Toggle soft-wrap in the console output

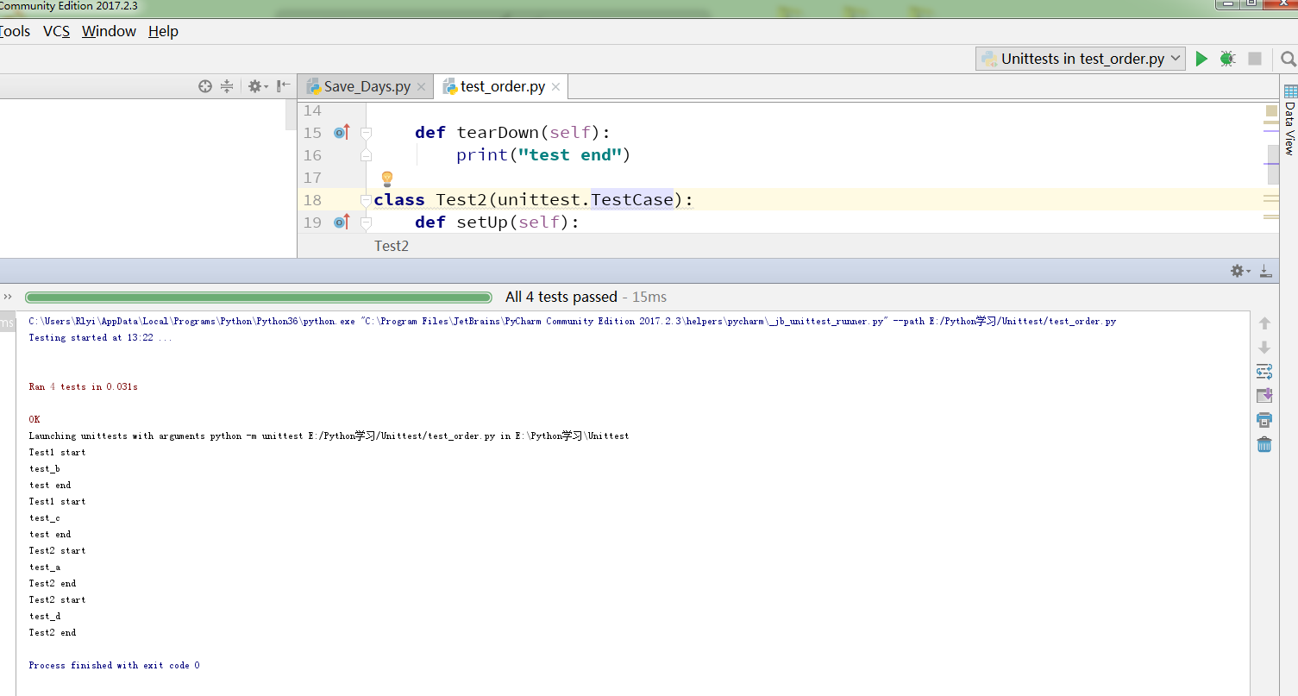click(1264, 372)
